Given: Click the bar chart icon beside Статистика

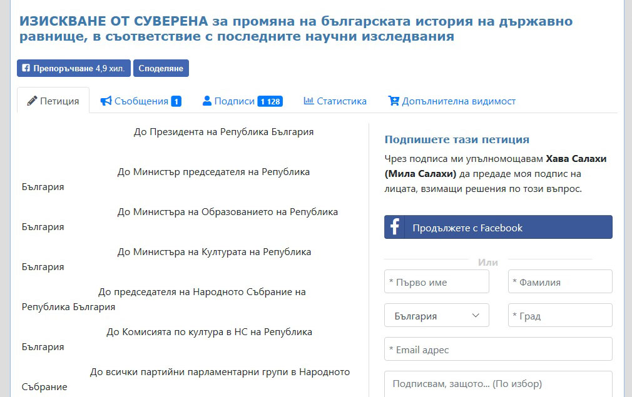Looking at the screenshot, I should coord(308,101).
